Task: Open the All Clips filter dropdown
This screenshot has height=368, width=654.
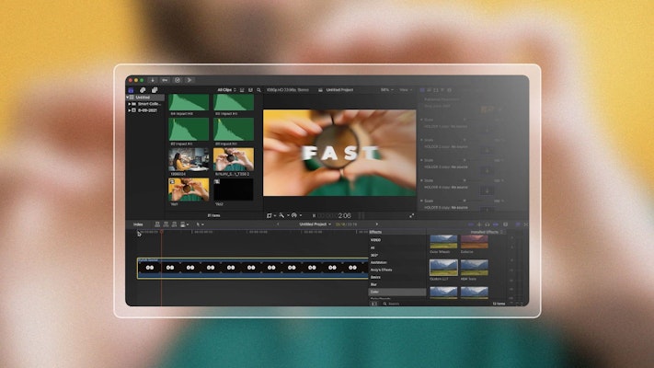Action: 226,89
